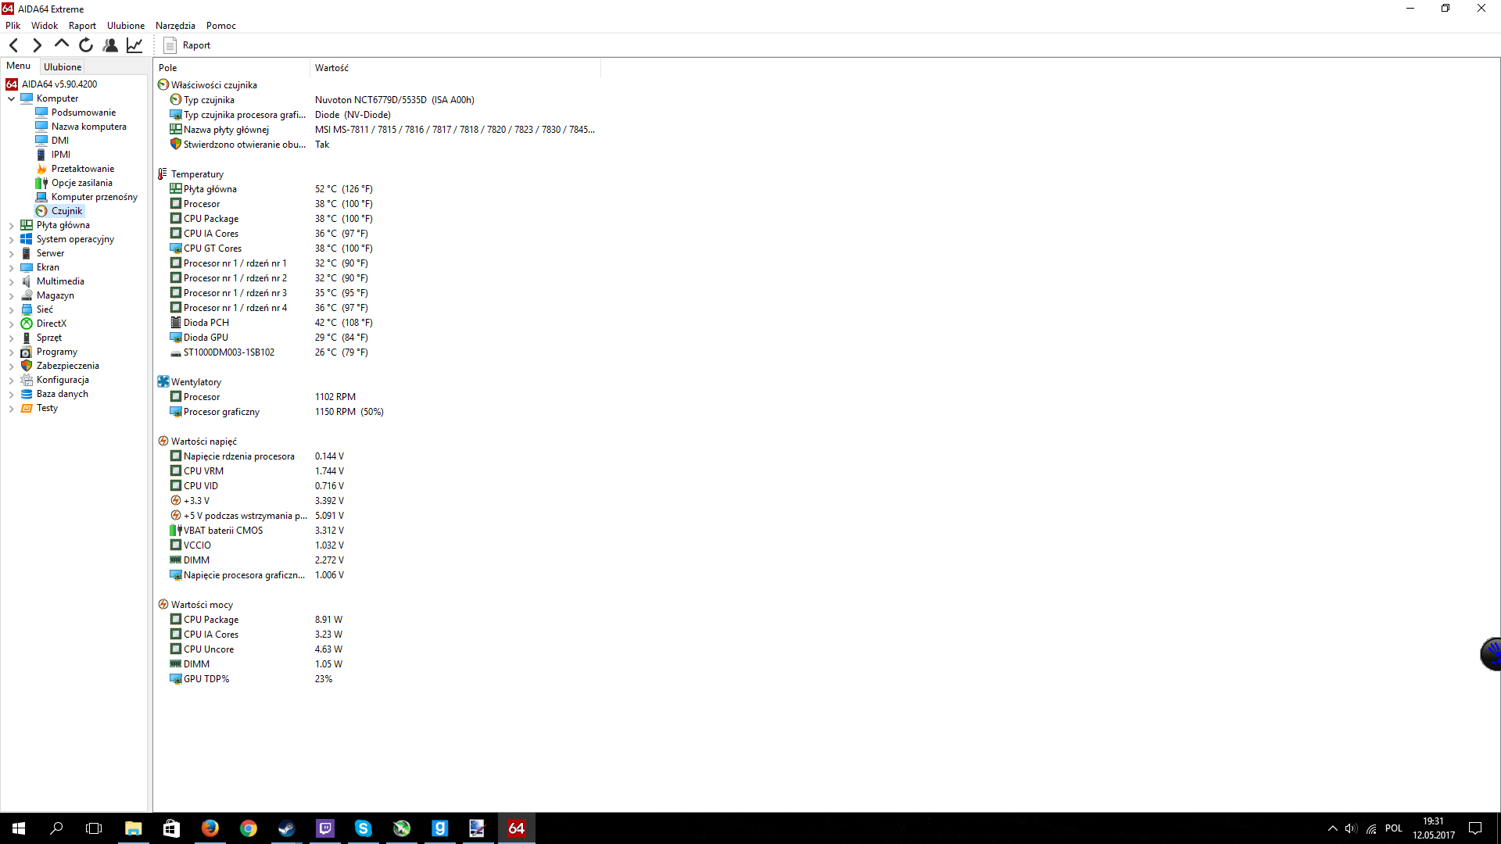Open the Ulubione menu in the menu bar
This screenshot has height=844, width=1501.
tap(126, 26)
